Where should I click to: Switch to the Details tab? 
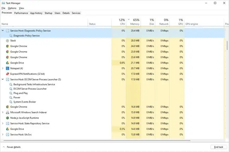66,13
